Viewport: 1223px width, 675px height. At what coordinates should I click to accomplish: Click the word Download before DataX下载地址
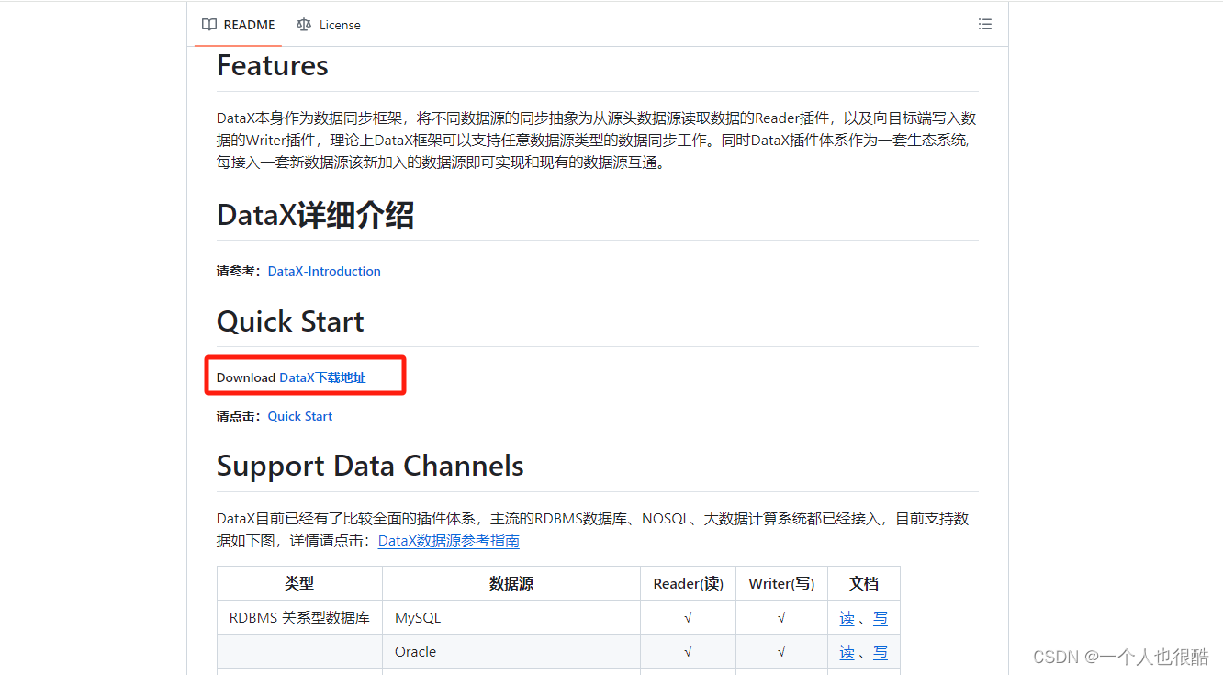coord(246,377)
